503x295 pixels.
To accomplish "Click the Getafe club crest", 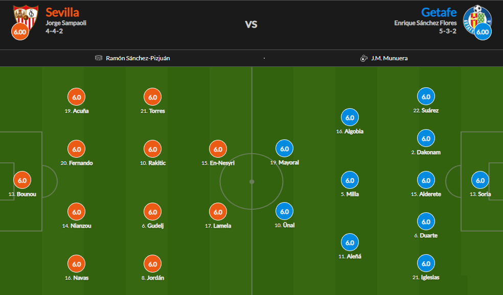I will (476, 18).
